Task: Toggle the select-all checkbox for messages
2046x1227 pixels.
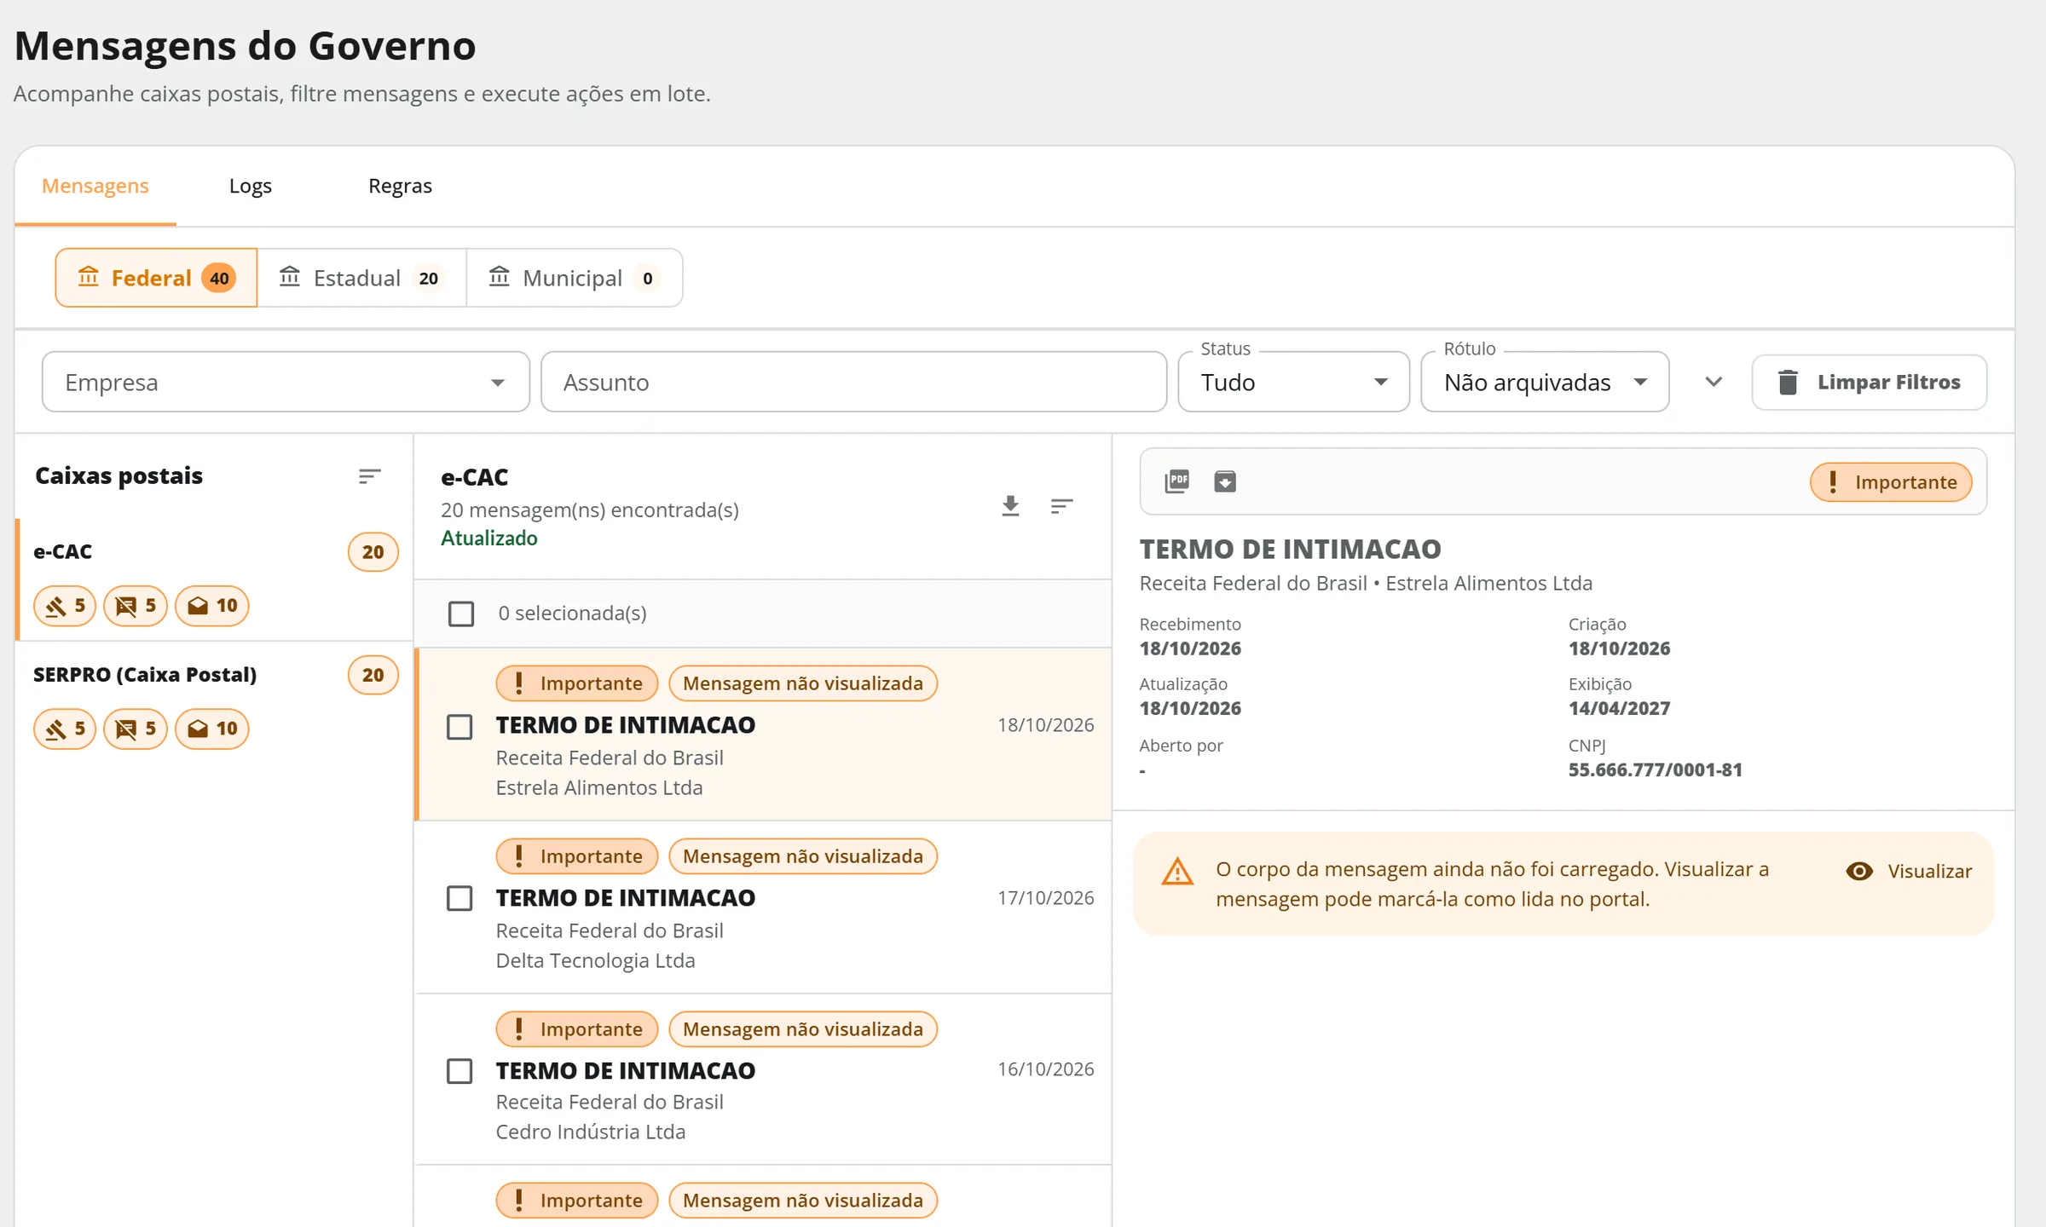Action: pos(461,613)
